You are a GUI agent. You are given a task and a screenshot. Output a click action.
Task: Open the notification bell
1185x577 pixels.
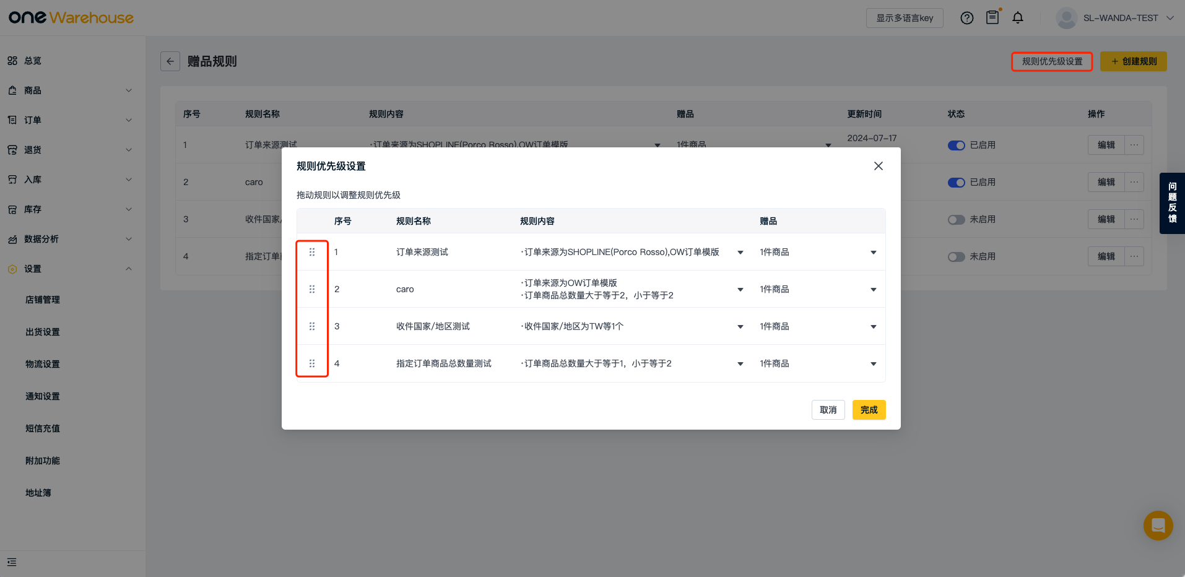pyautogui.click(x=1017, y=18)
